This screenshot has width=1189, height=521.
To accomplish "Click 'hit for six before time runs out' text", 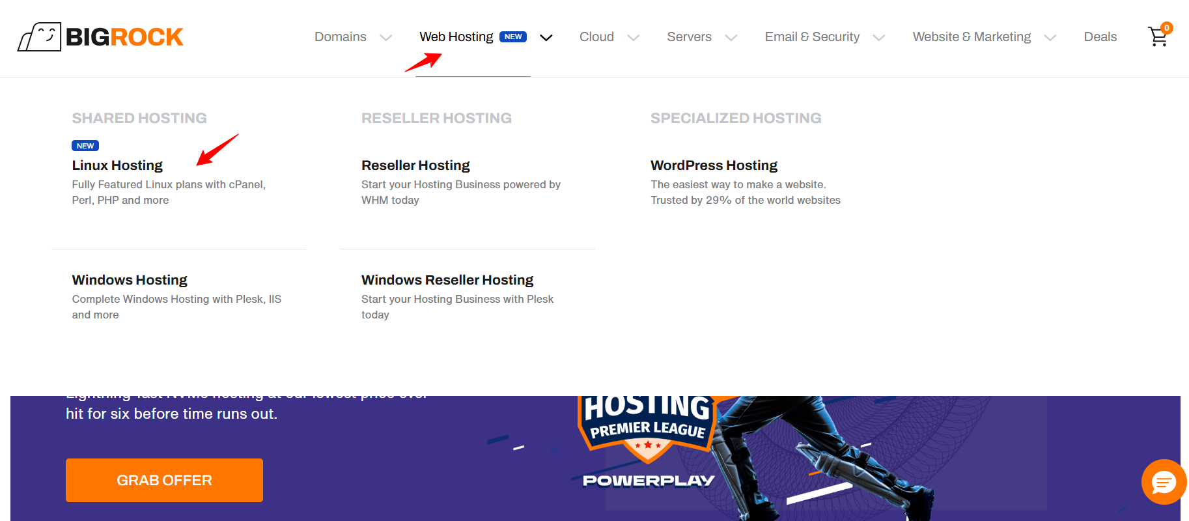I will [x=171, y=414].
